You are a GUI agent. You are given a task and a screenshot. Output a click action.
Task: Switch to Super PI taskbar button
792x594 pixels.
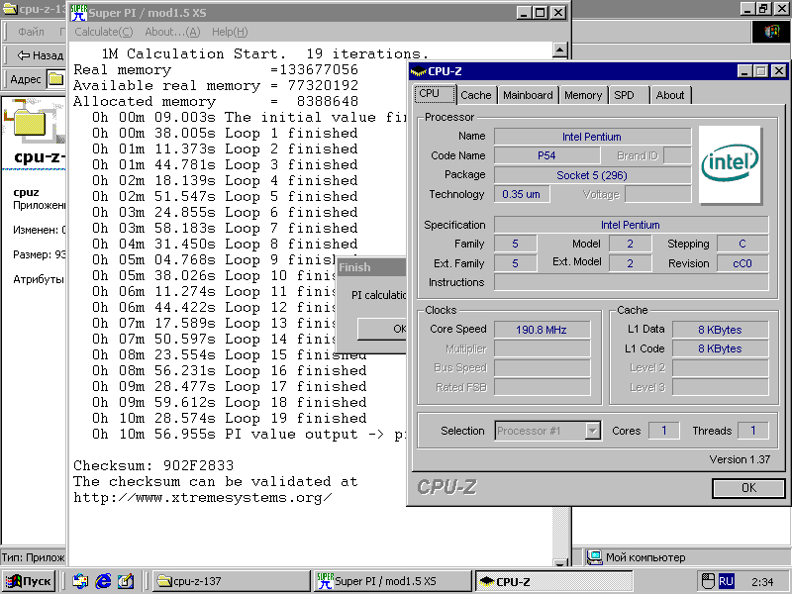coord(392,581)
